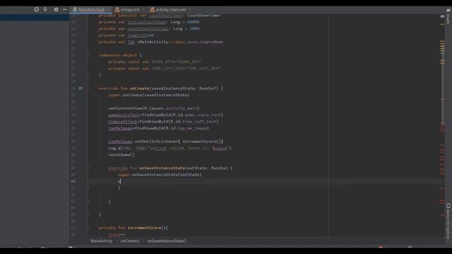Click the 'companion object {' line
Screen dimensions: 452x254
[x=120, y=55]
